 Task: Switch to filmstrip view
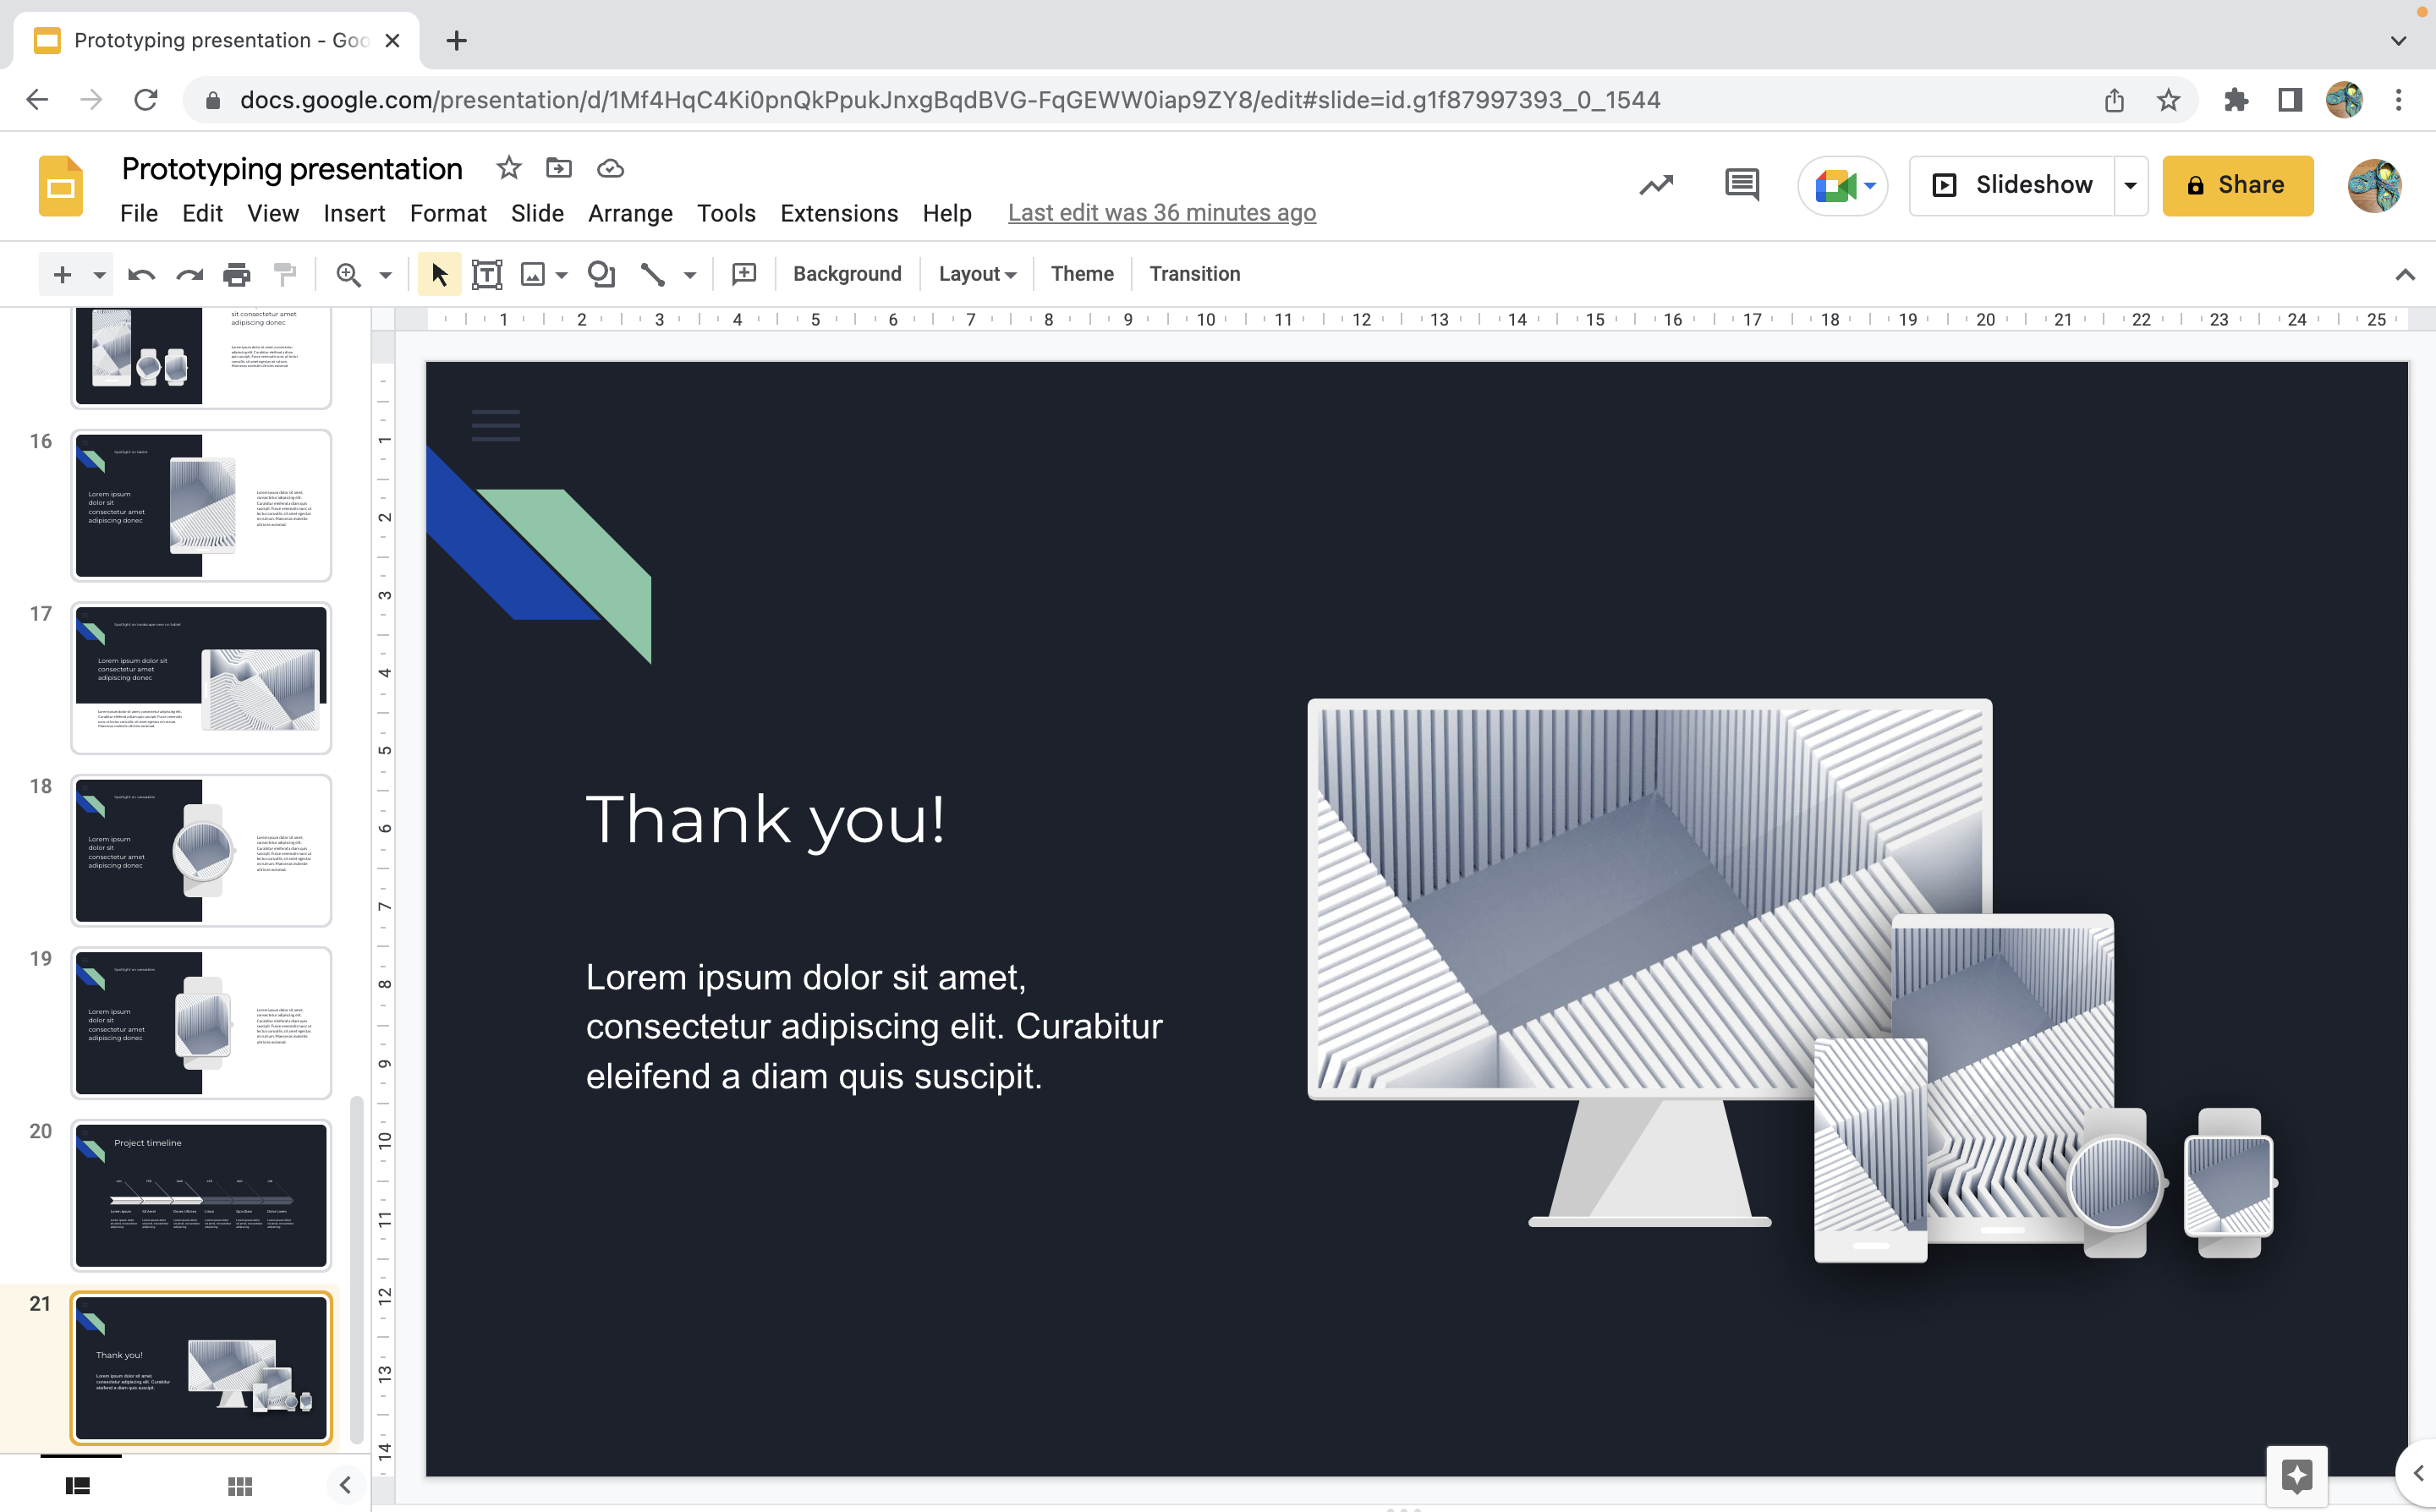[78, 1486]
